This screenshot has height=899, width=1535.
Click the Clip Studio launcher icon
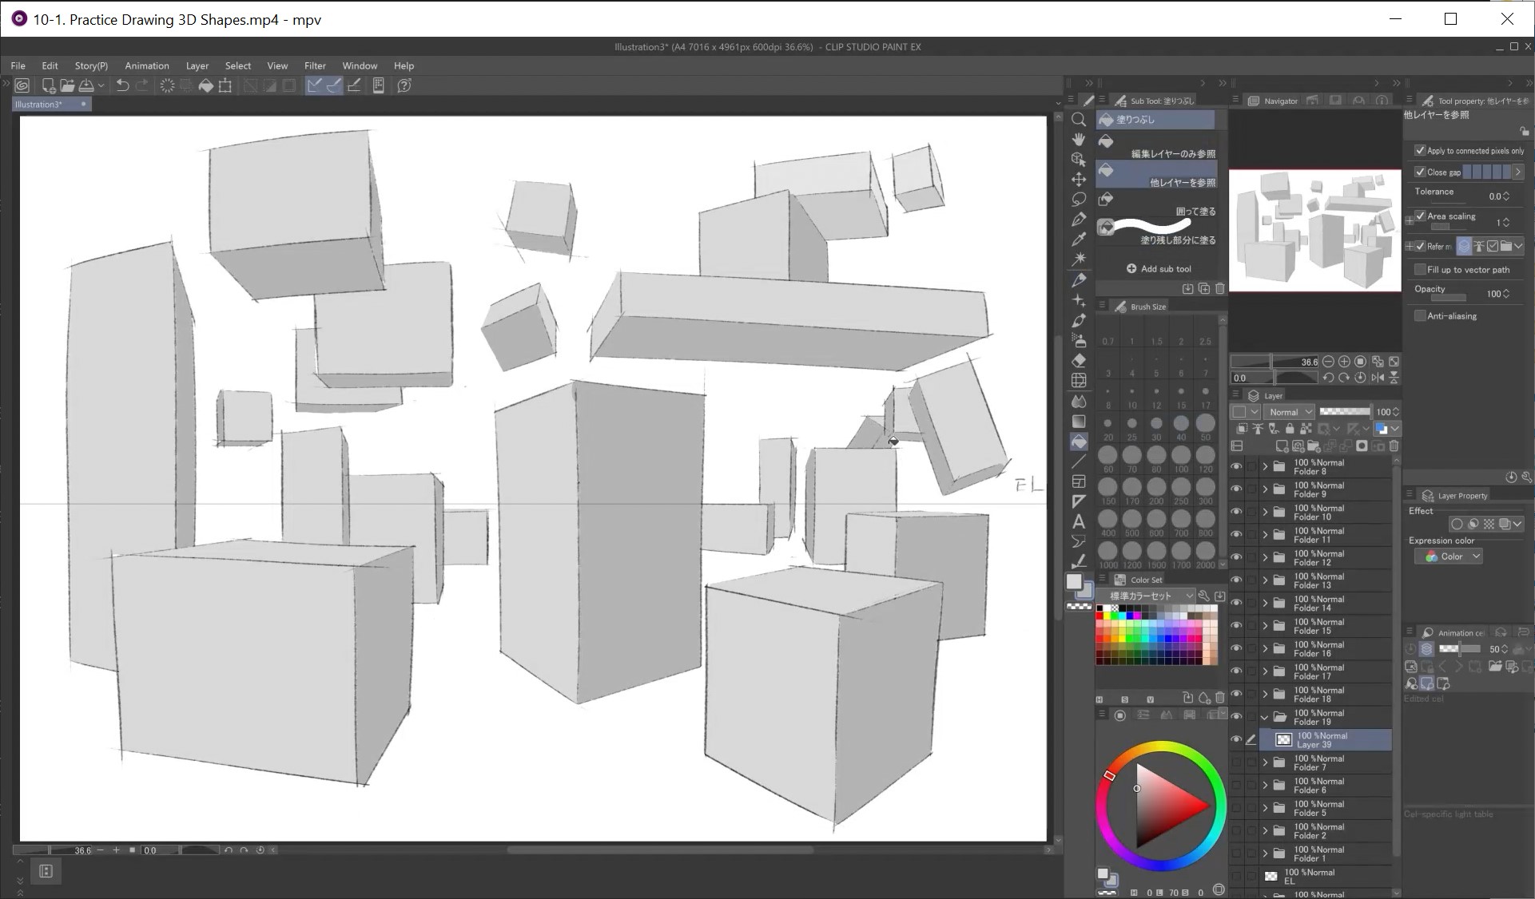click(22, 85)
